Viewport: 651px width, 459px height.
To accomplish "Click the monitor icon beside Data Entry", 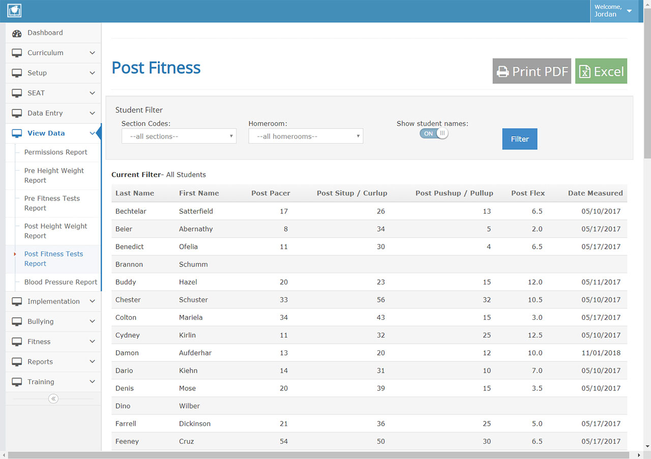I will pyautogui.click(x=17, y=113).
